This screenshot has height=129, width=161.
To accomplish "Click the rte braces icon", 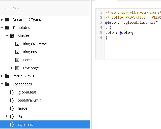I will (12, 116).
